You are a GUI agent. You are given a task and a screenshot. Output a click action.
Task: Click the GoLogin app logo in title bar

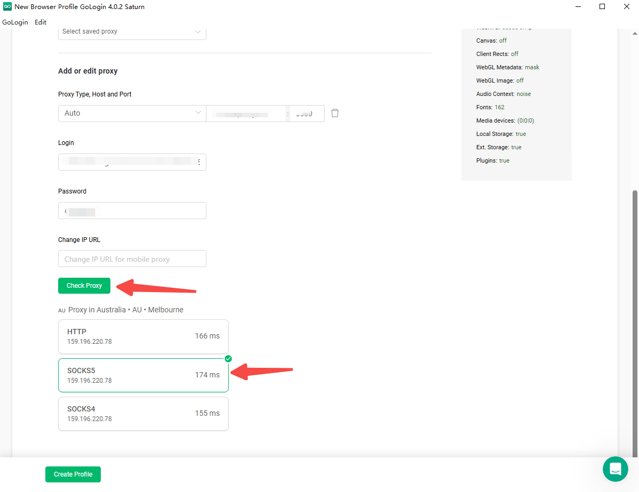pos(7,7)
